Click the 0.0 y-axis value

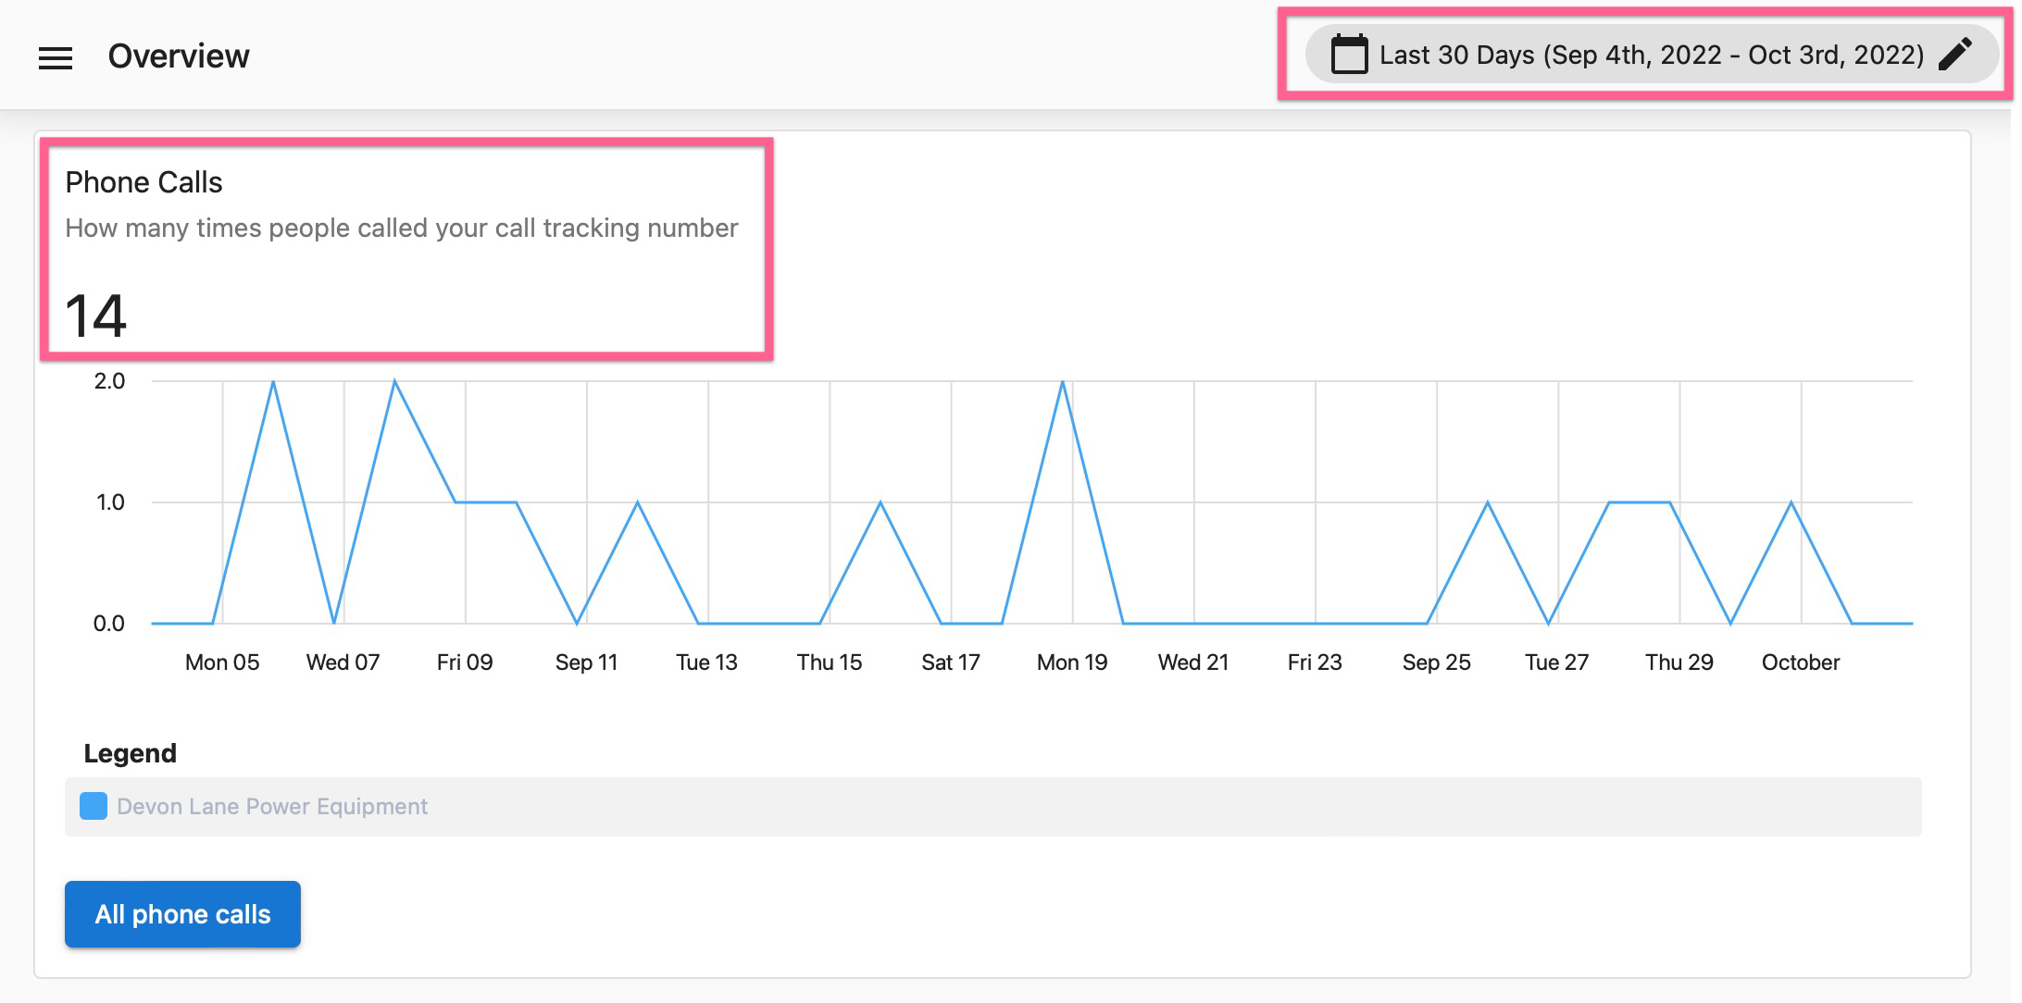click(x=109, y=624)
